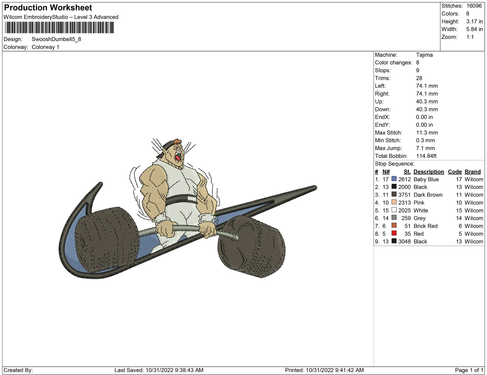Click the Grey color swatch

click(x=394, y=218)
